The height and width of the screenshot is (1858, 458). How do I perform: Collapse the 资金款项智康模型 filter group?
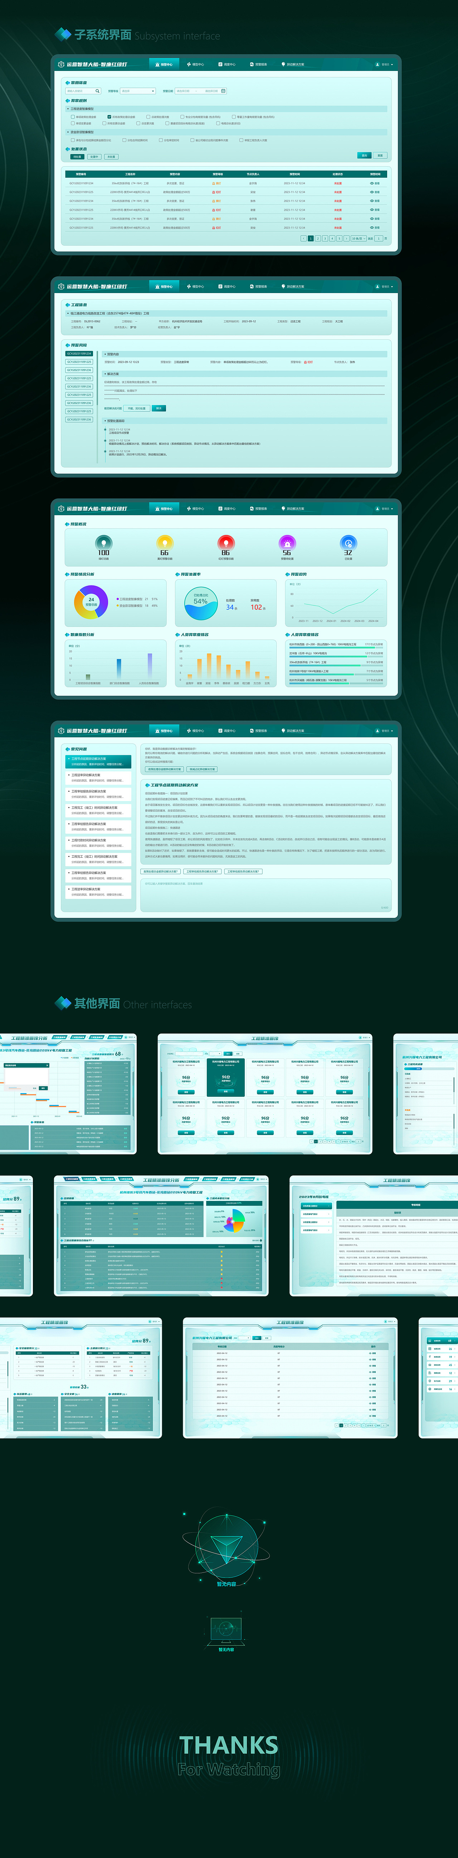(x=68, y=132)
